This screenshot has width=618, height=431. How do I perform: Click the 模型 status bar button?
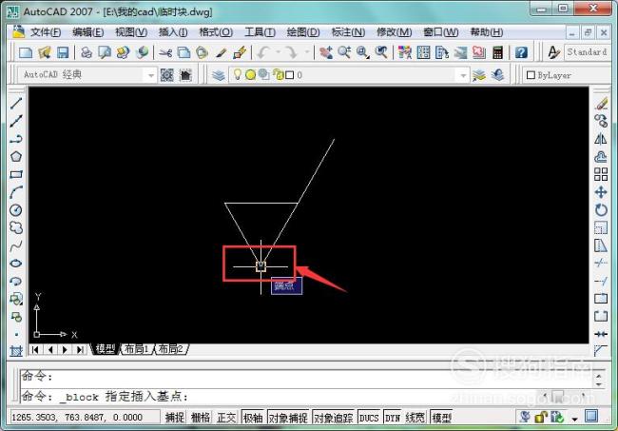[x=441, y=417]
